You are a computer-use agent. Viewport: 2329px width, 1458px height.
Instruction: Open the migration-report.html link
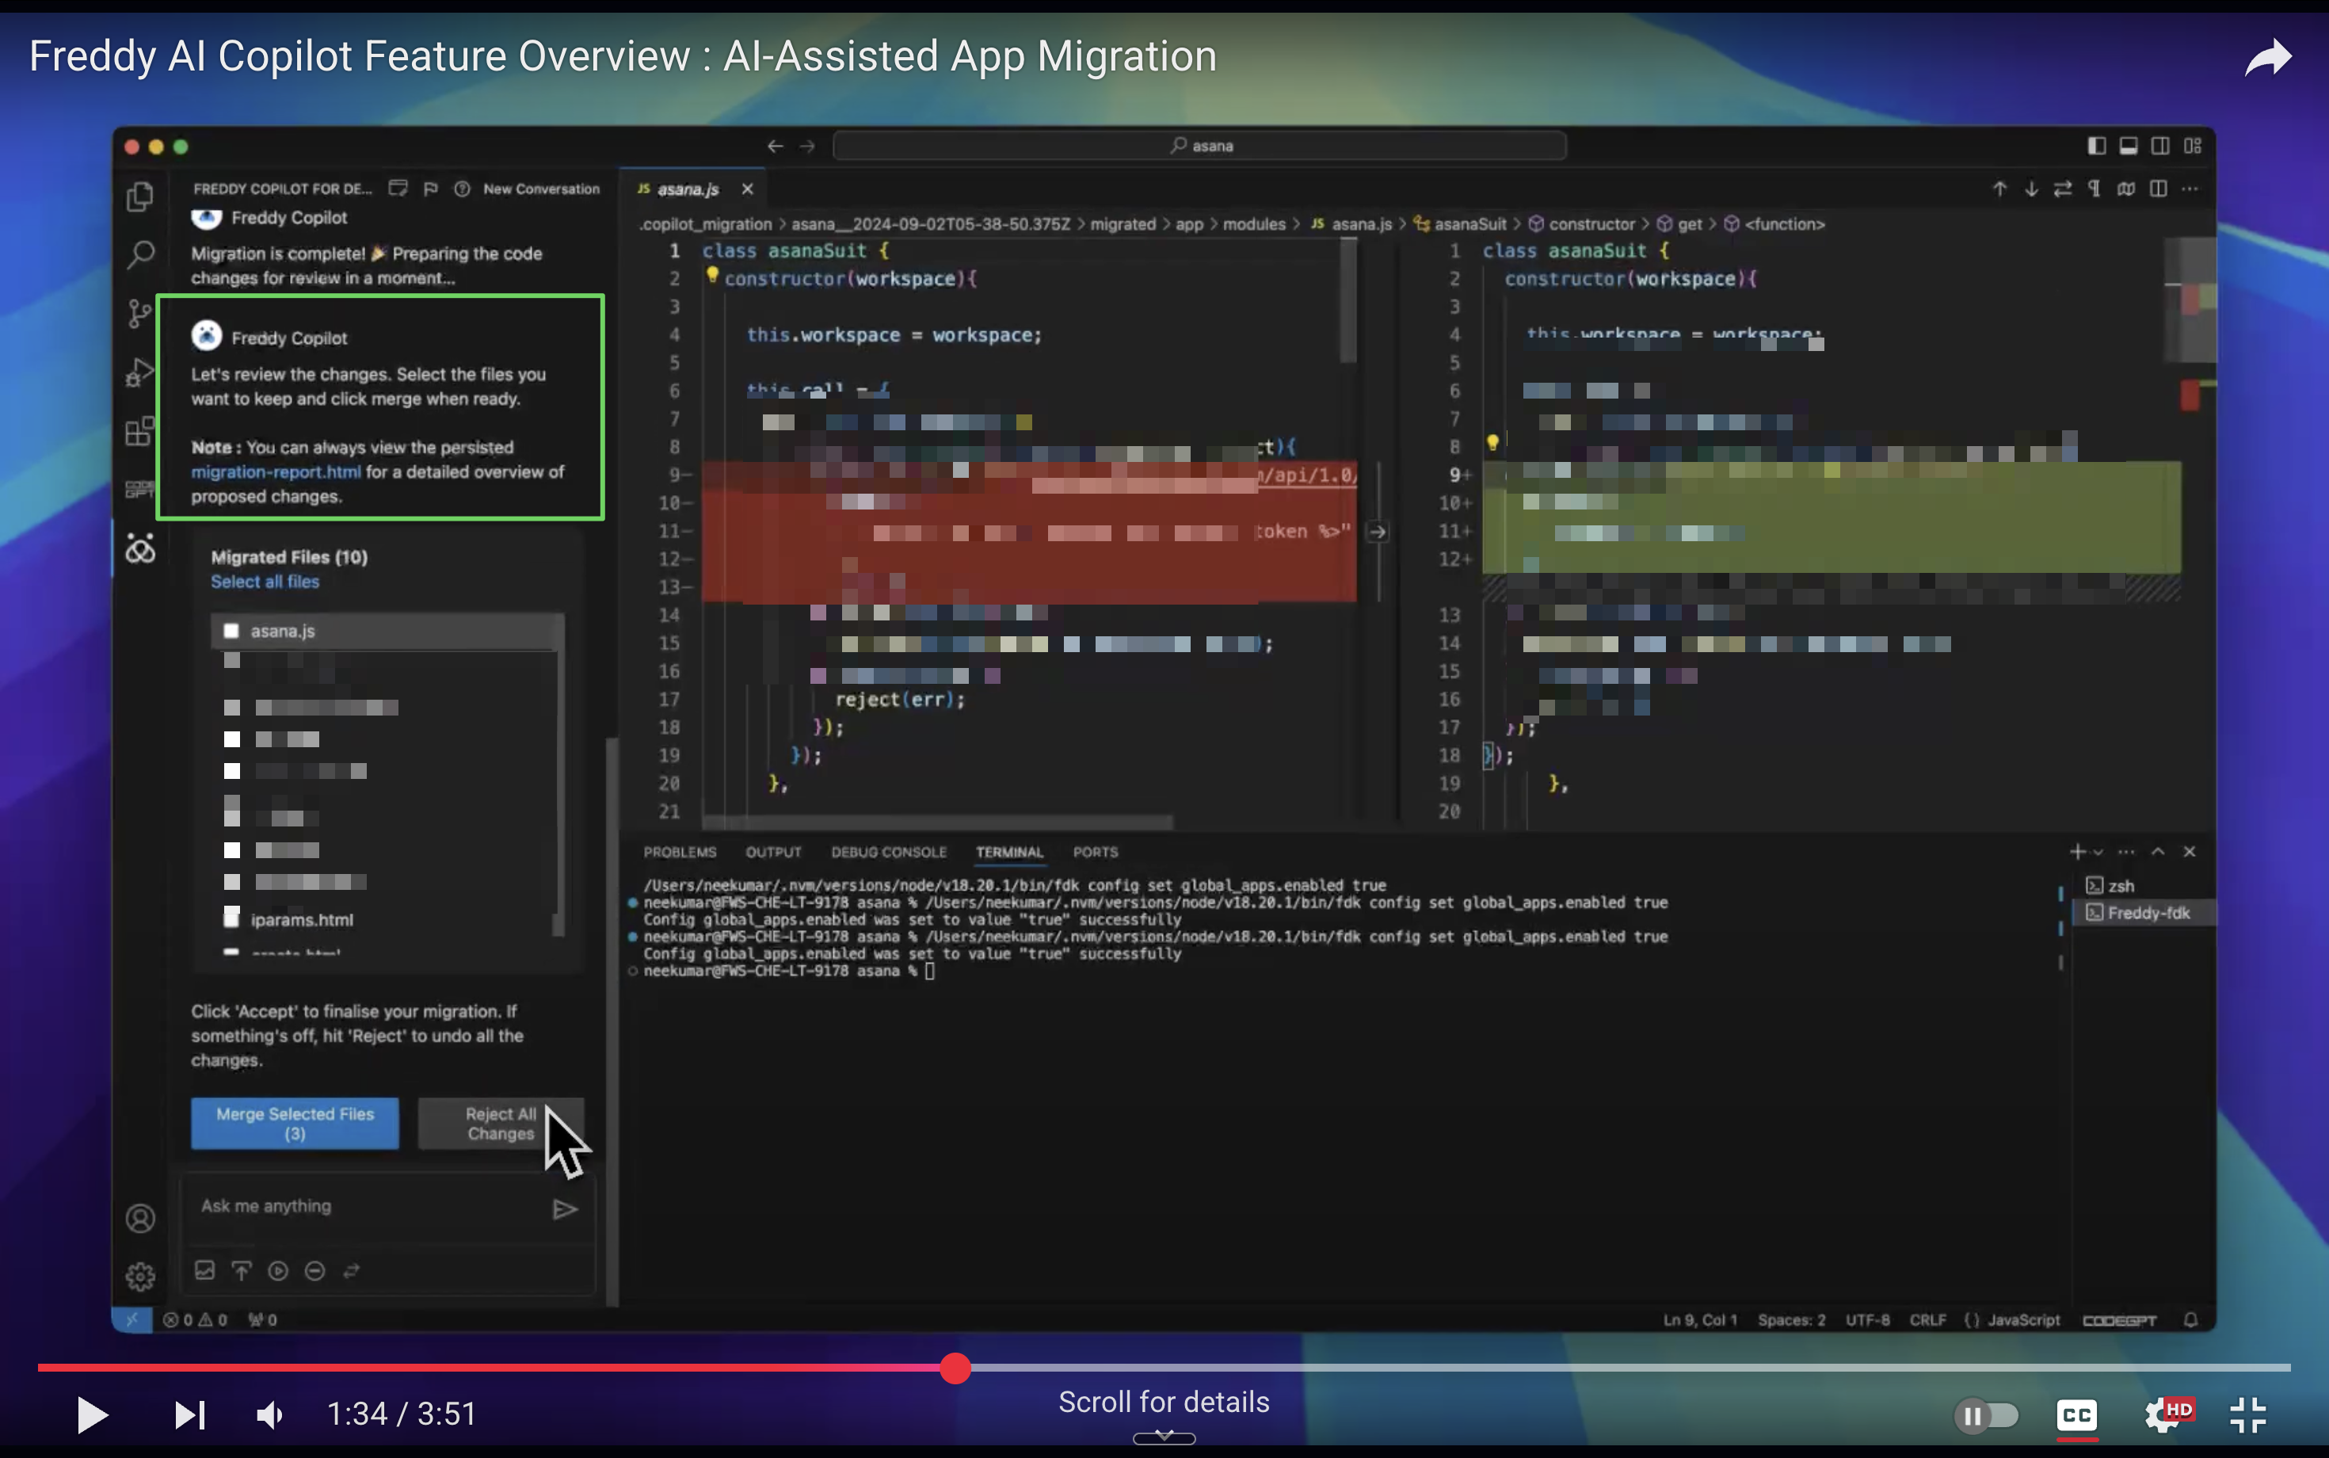point(276,471)
